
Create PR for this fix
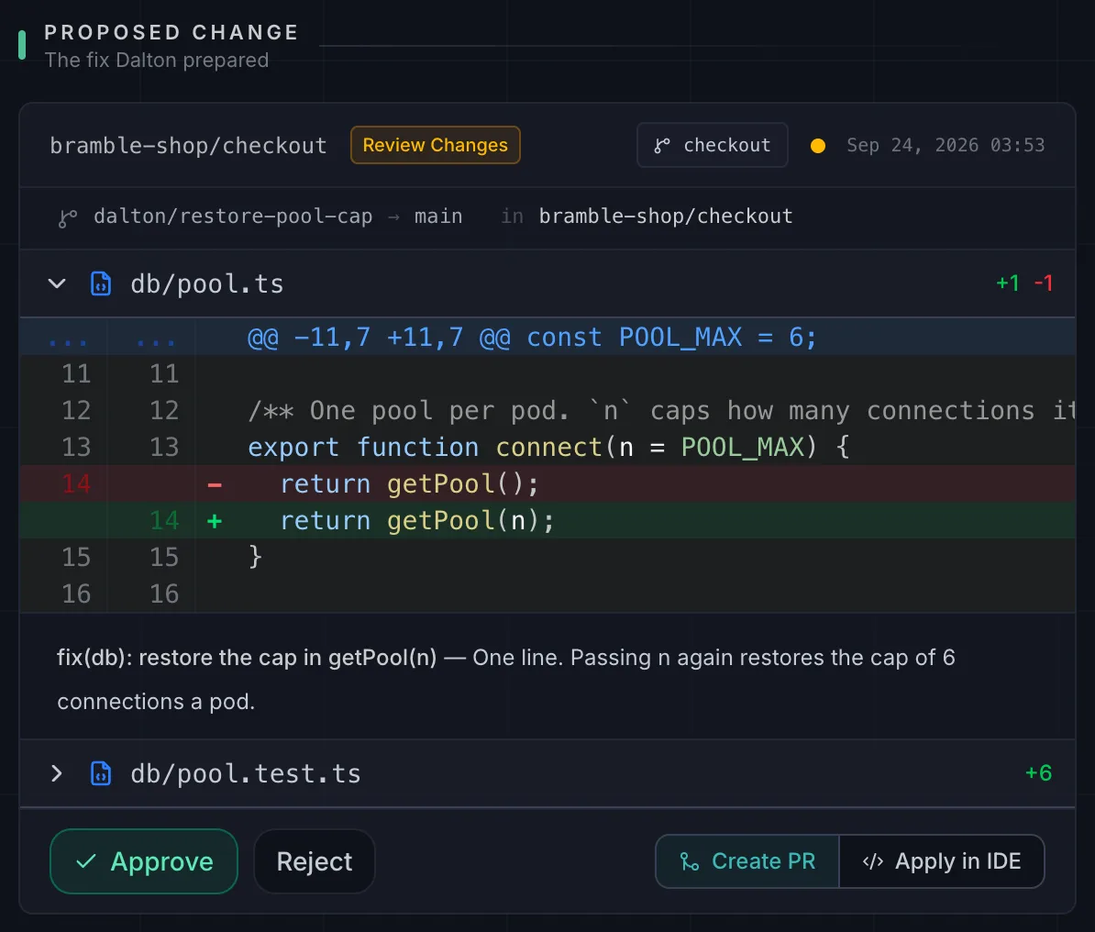click(x=747, y=860)
